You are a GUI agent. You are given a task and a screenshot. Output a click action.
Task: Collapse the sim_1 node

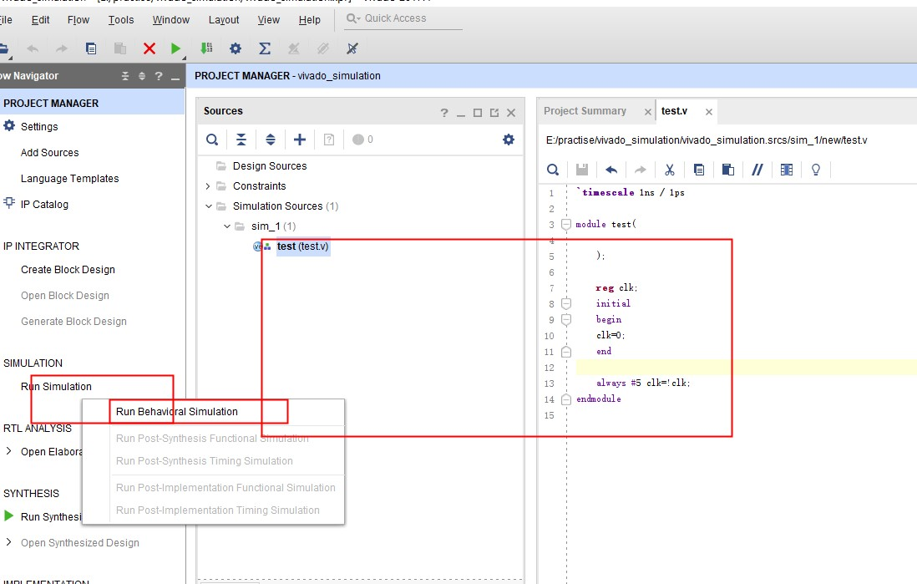coord(227,226)
